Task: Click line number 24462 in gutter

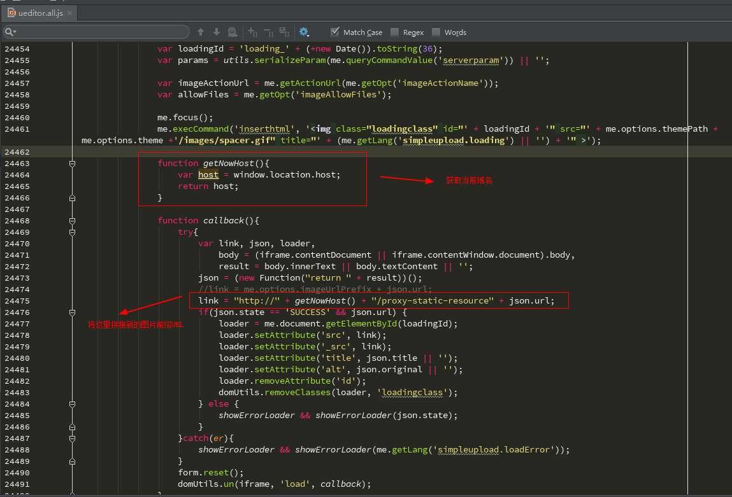Action: 17,152
